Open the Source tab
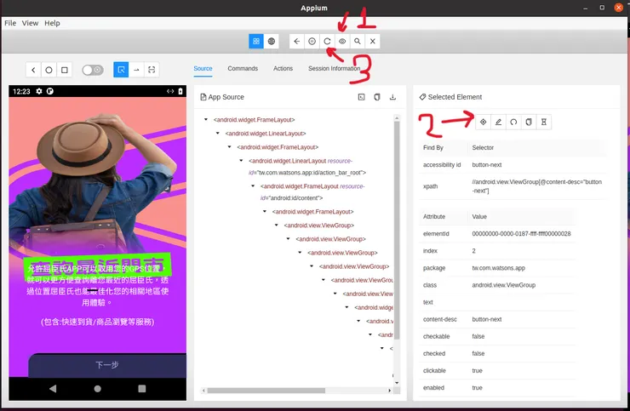The height and width of the screenshot is (411, 630). pyautogui.click(x=203, y=68)
